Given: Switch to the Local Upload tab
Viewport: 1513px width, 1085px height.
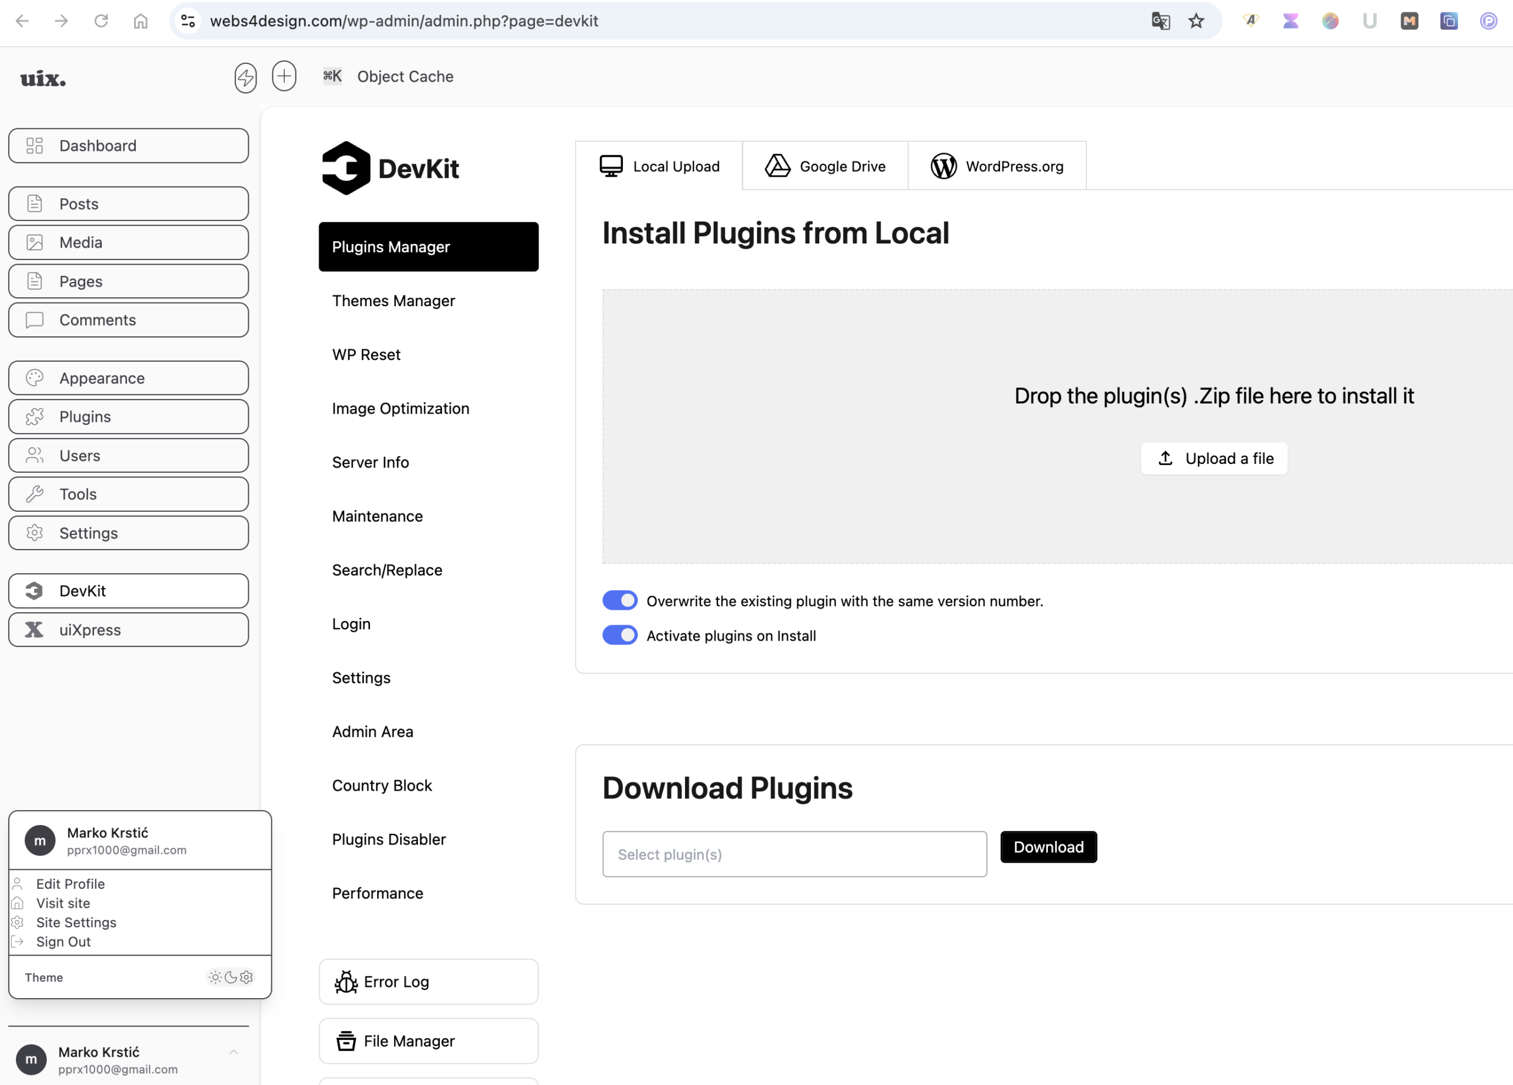Looking at the screenshot, I should point(659,166).
